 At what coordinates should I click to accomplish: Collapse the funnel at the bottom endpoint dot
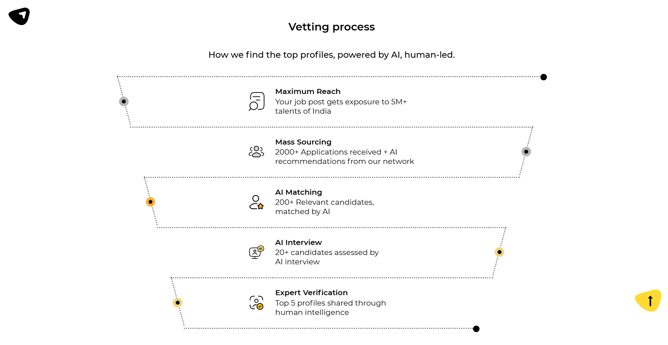pyautogui.click(x=476, y=329)
